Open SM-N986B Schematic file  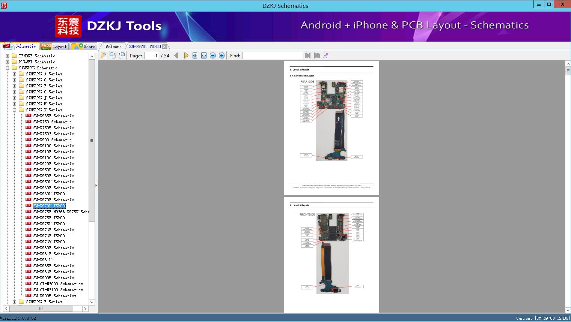tap(53, 272)
